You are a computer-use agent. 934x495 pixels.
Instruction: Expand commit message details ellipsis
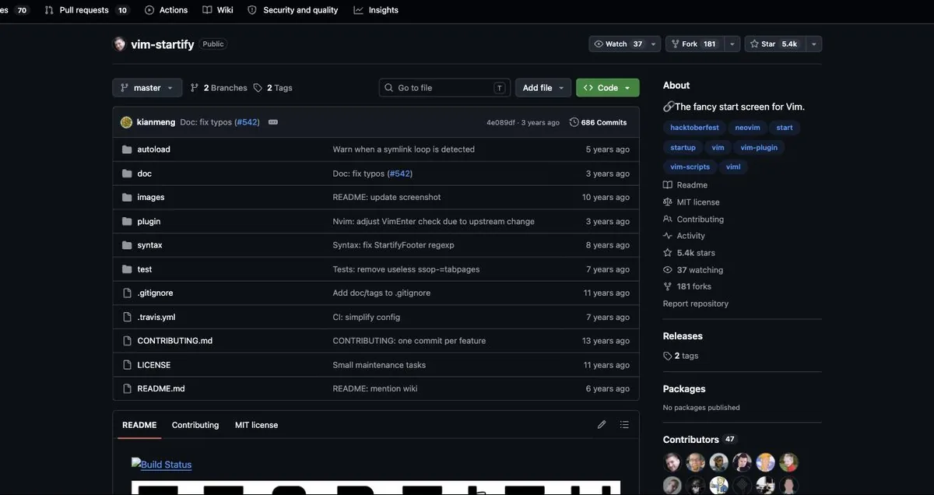point(273,122)
